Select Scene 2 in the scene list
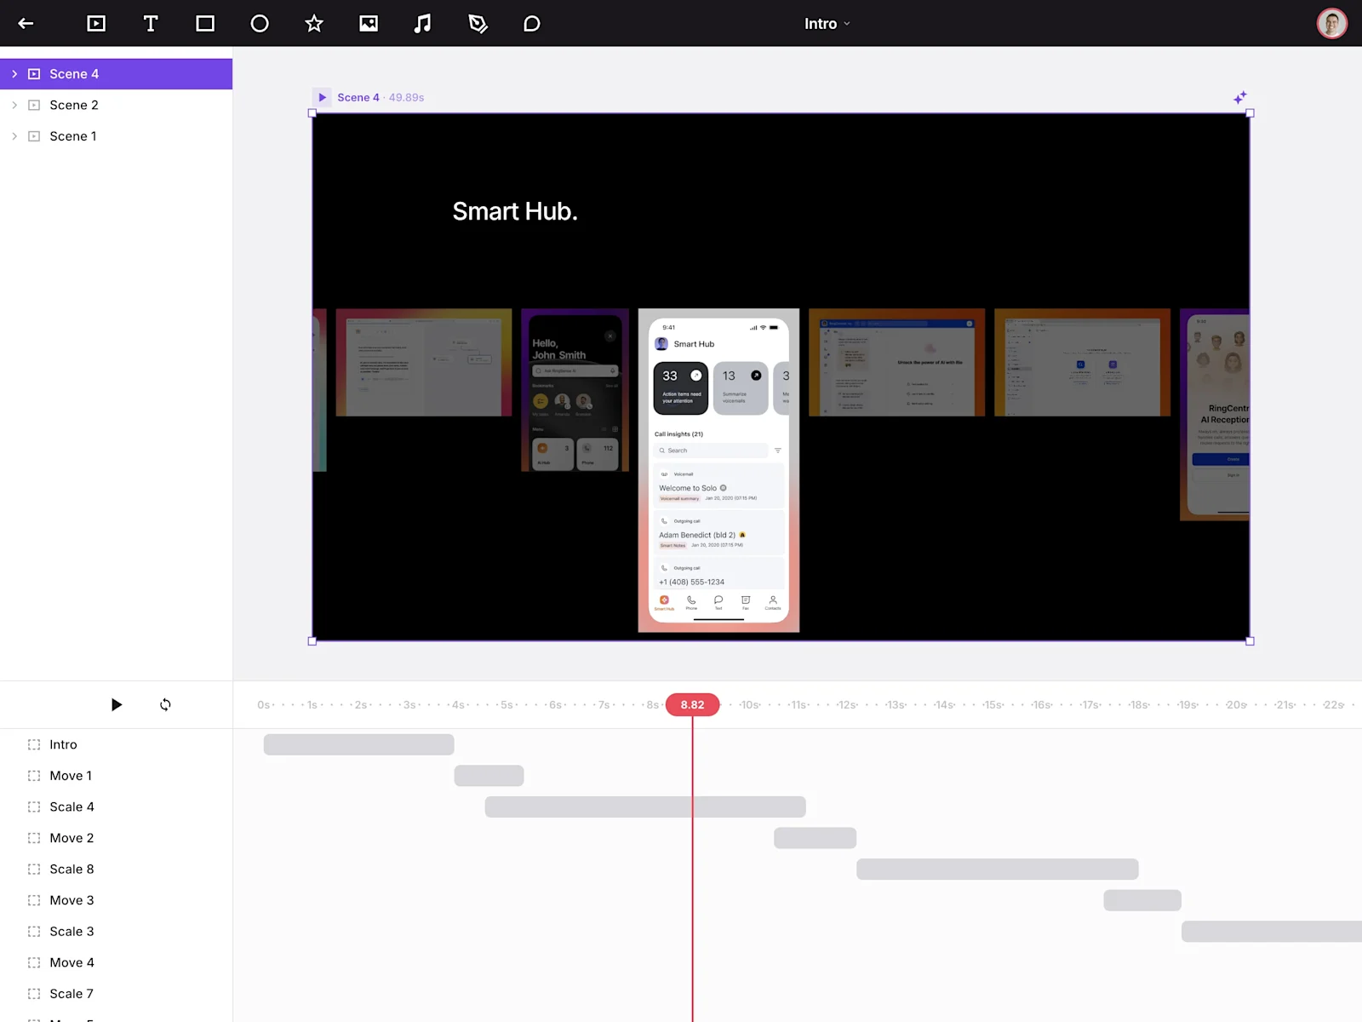Screen dimensions: 1362x1022 click(x=116, y=105)
